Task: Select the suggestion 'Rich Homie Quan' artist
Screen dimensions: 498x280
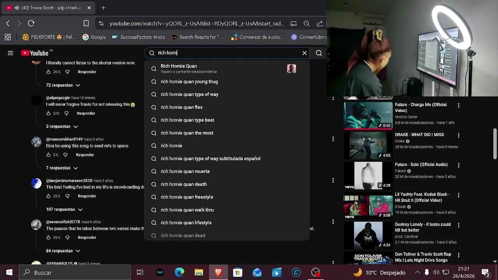Action: click(227, 69)
